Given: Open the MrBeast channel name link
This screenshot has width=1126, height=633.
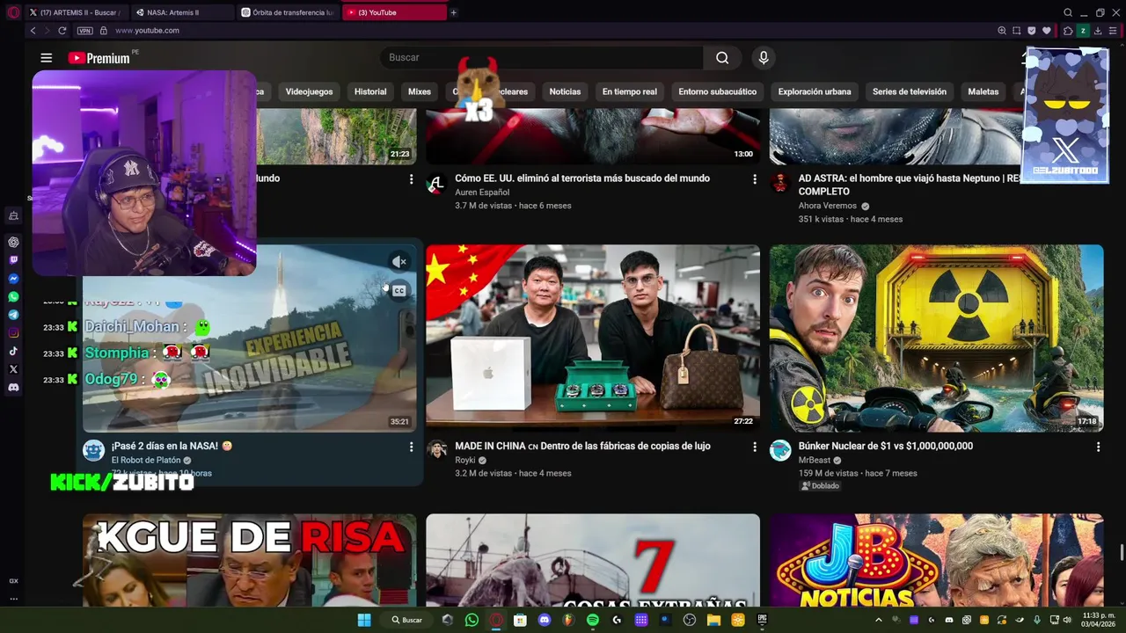Looking at the screenshot, I should pyautogui.click(x=815, y=460).
